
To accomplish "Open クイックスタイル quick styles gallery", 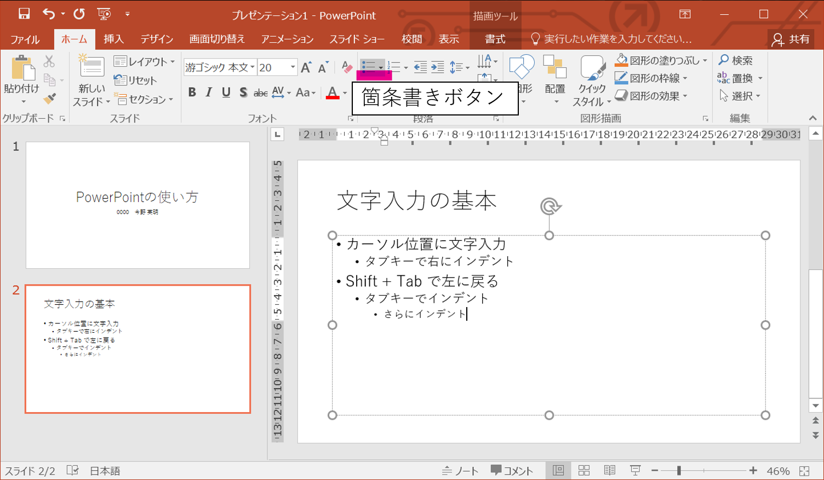I will pyautogui.click(x=592, y=80).
